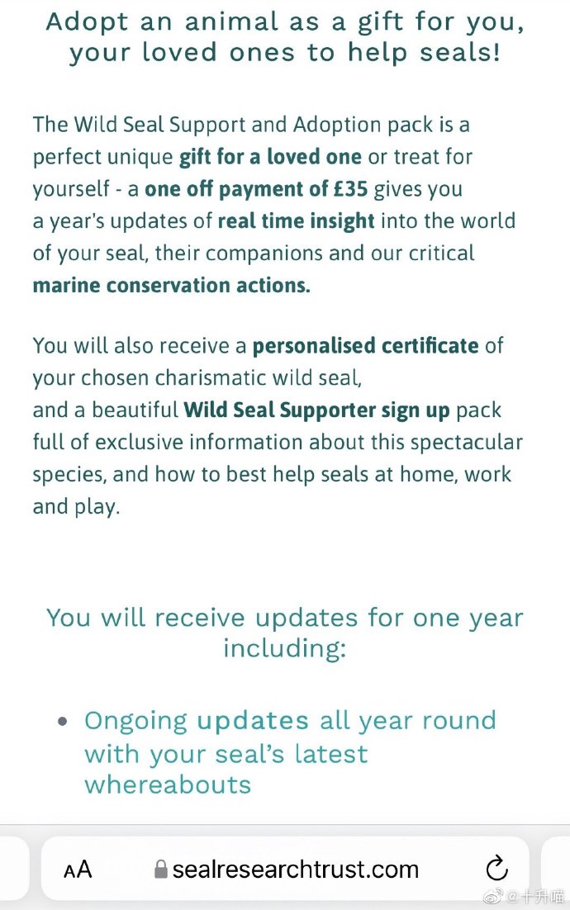Tap the 'with your seal's latest' text line
Viewport: 570px width, 910px height.
pos(226,755)
